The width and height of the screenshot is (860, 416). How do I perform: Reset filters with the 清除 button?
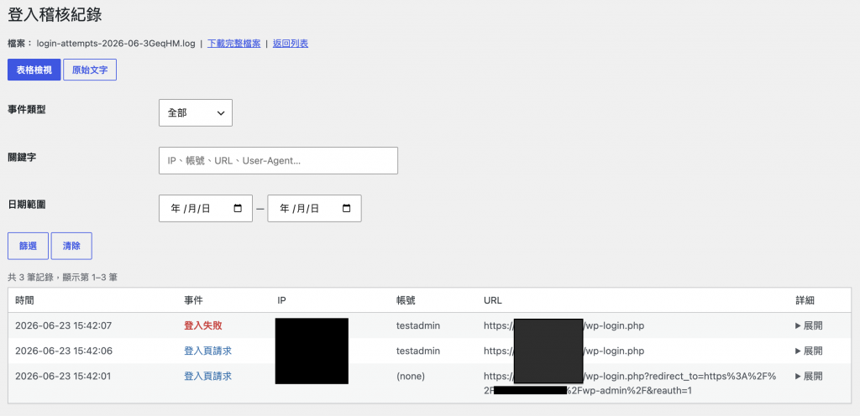pos(71,247)
